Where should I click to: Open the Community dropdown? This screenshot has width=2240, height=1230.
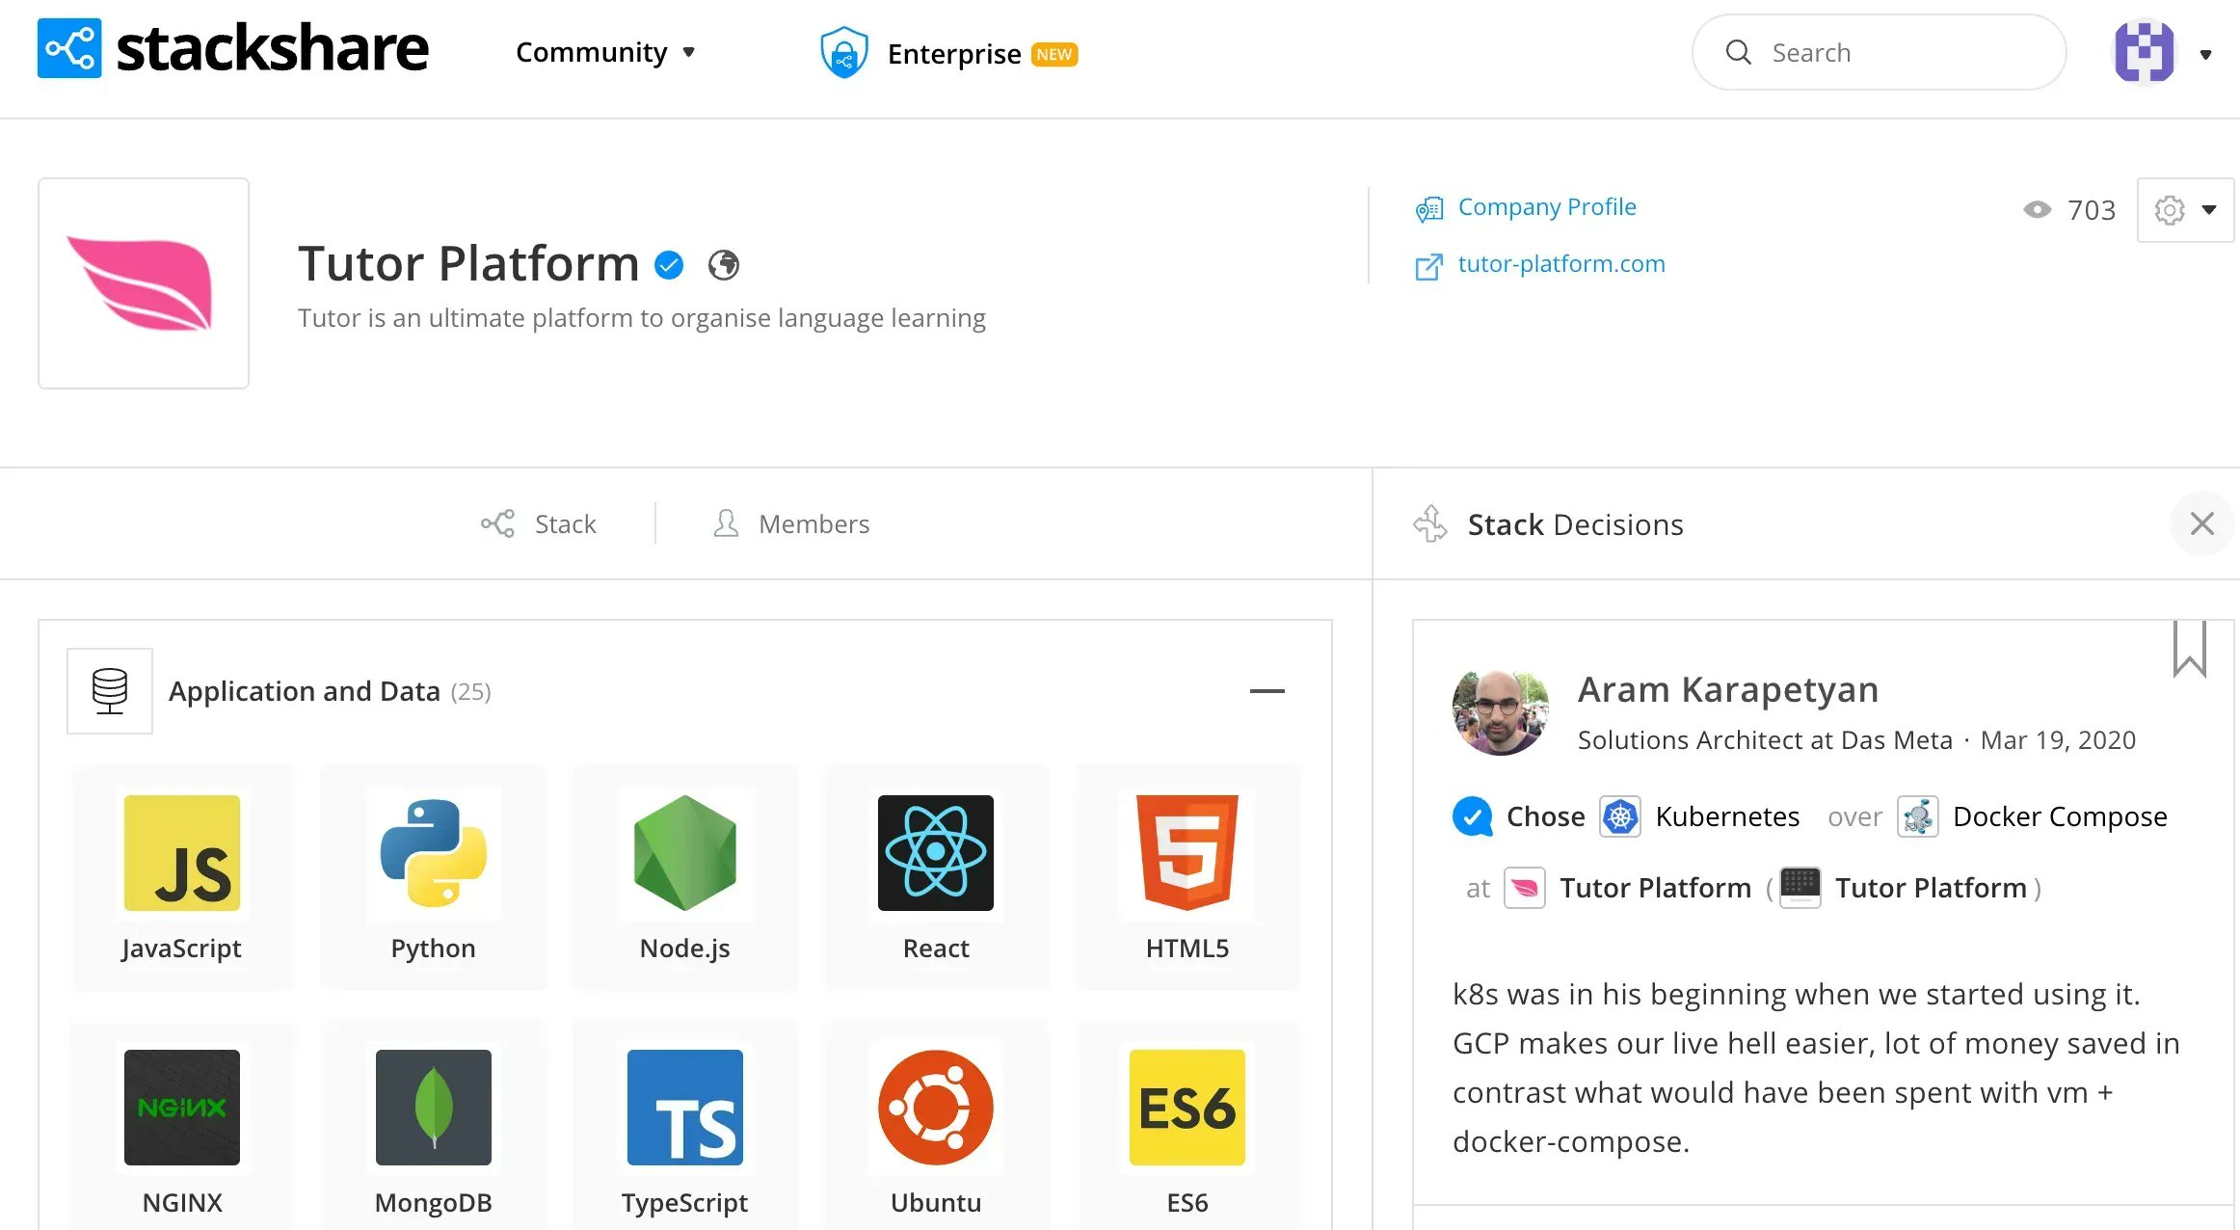point(605,52)
